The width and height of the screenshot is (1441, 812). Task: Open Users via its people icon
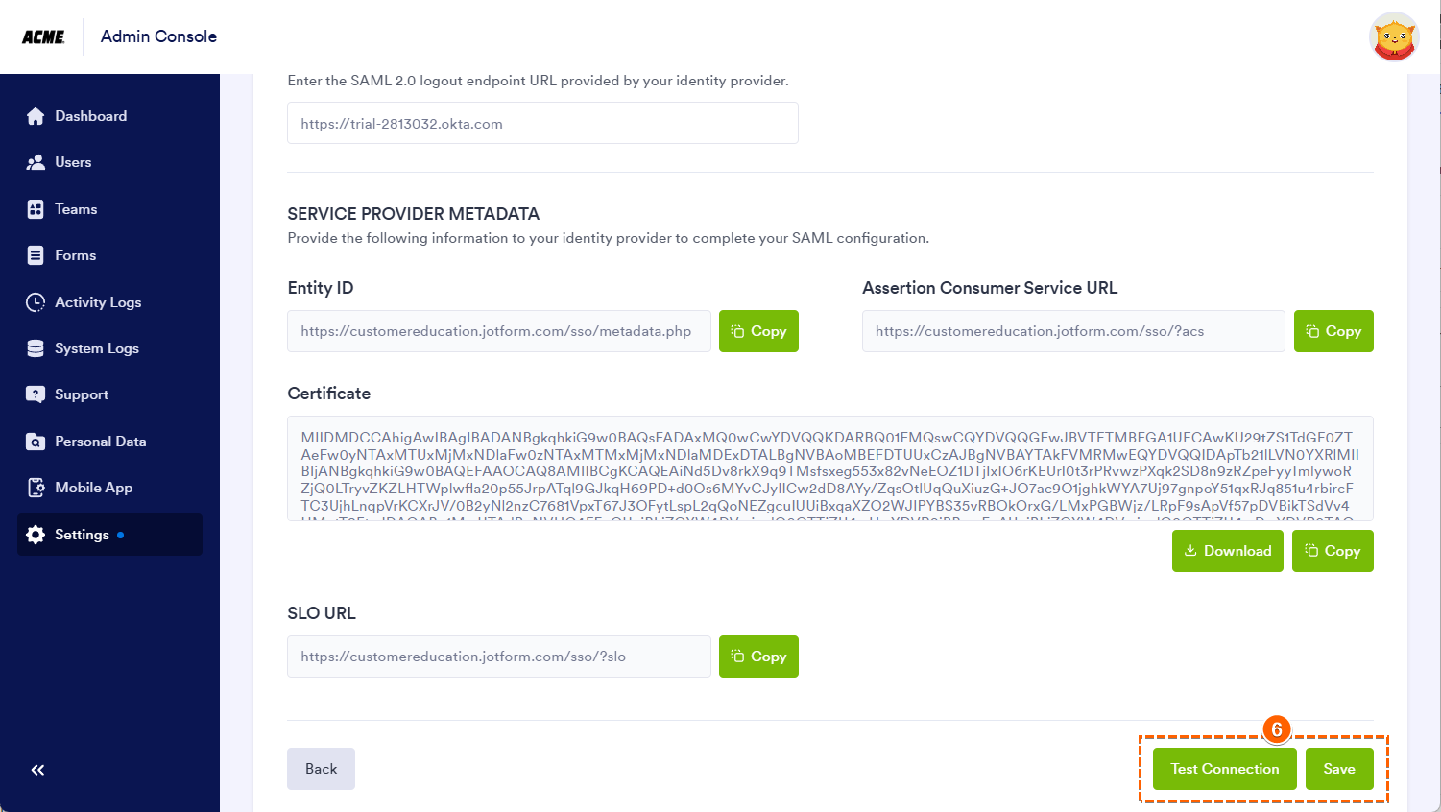tap(36, 162)
